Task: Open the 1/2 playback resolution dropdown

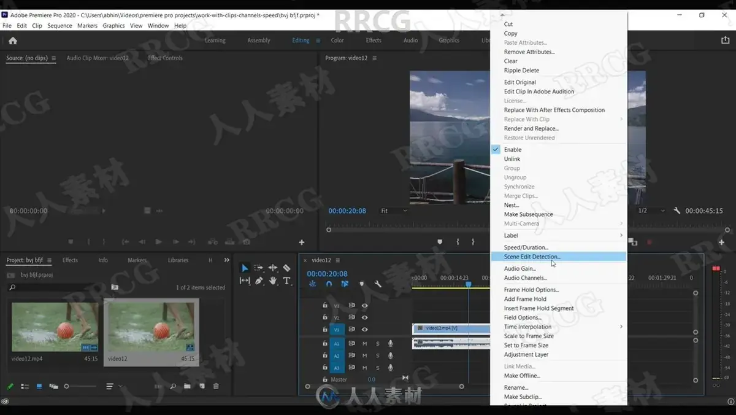Action: 651,211
